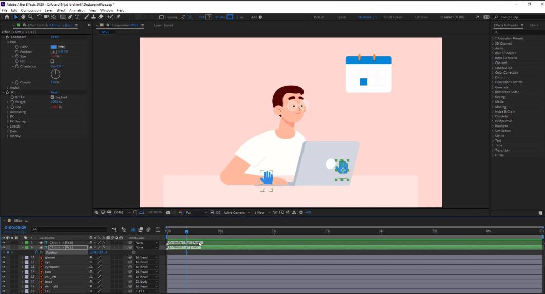
Task: Open the Effect menu
Action: 61,10
